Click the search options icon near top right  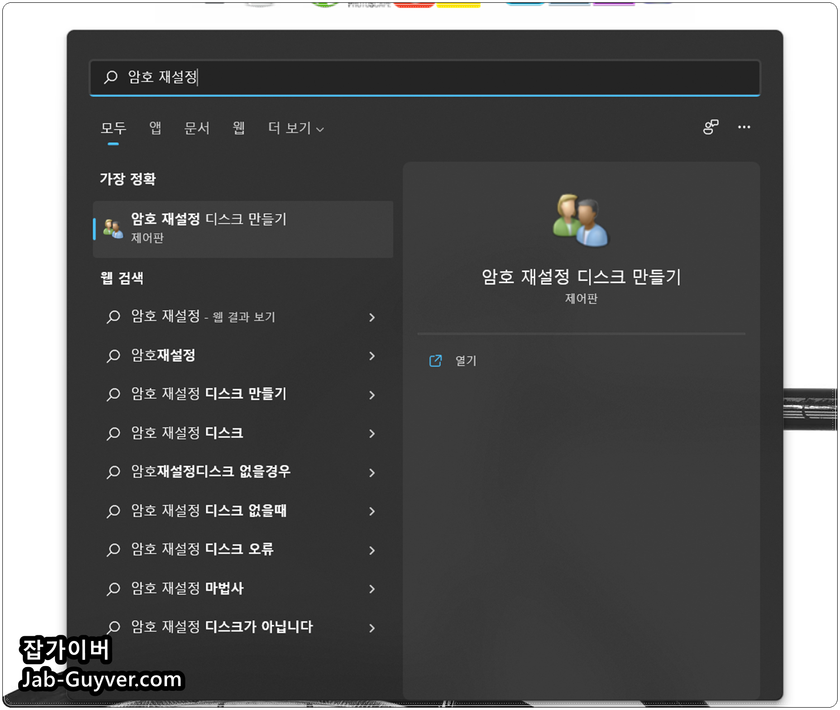[x=711, y=127]
